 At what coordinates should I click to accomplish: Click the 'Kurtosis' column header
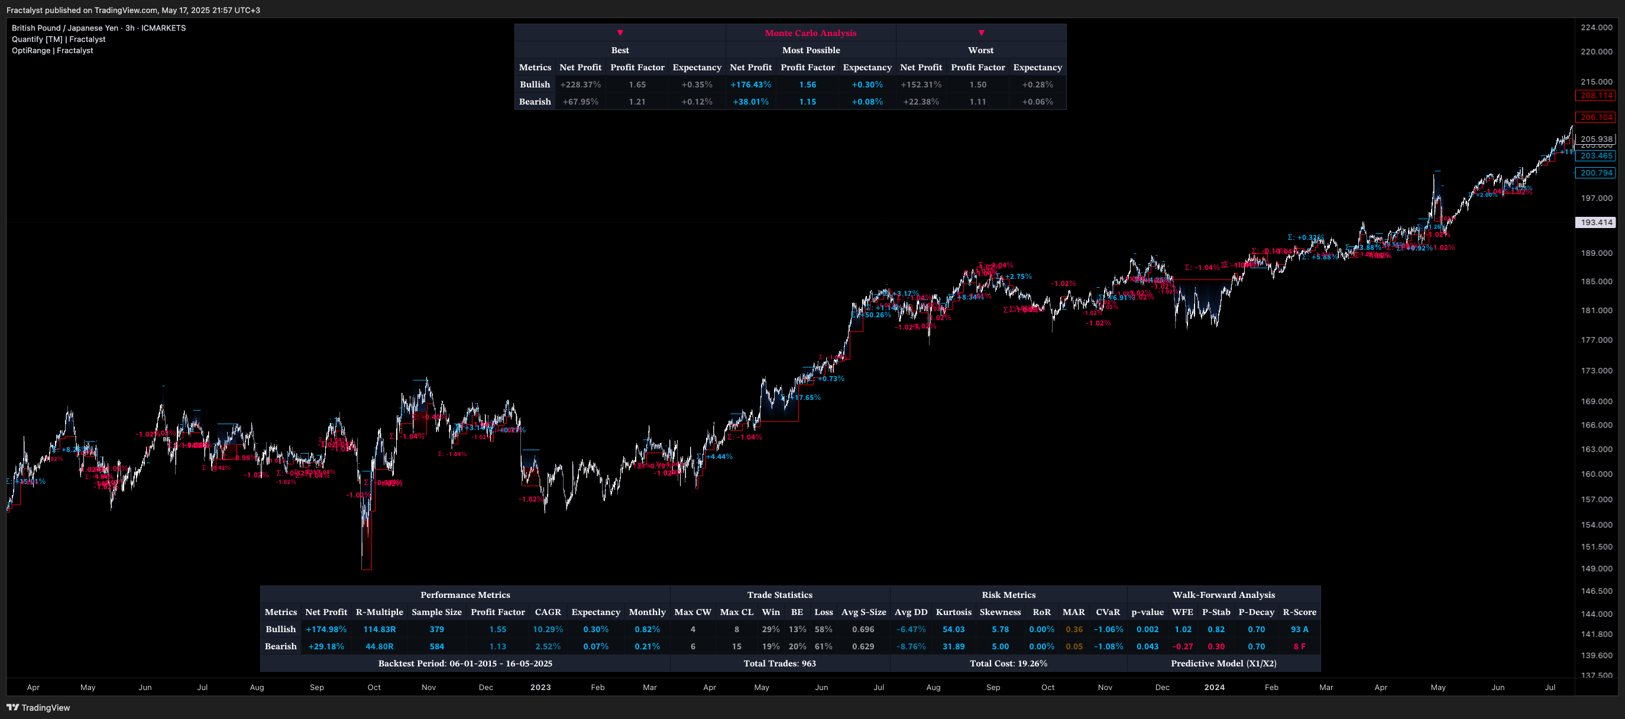point(953,612)
